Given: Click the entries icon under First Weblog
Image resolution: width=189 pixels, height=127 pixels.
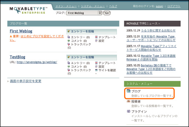Looking at the screenshot, I should tap(69, 37).
